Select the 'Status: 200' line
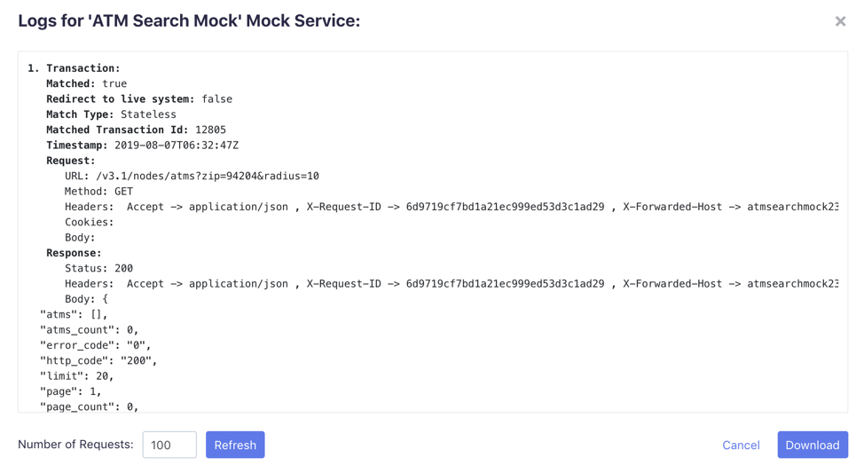The width and height of the screenshot is (864, 473). 98,269
